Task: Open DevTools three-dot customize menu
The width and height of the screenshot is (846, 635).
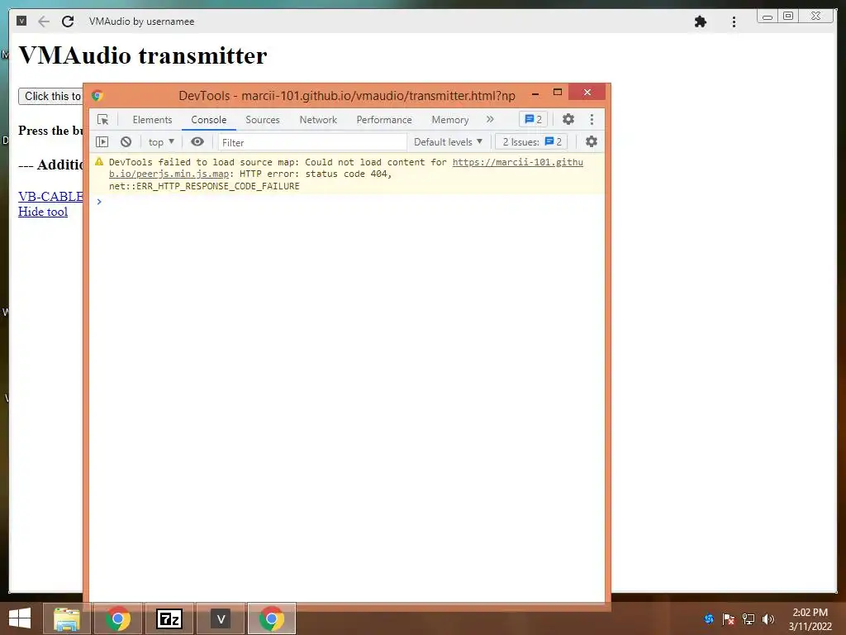Action: click(592, 119)
